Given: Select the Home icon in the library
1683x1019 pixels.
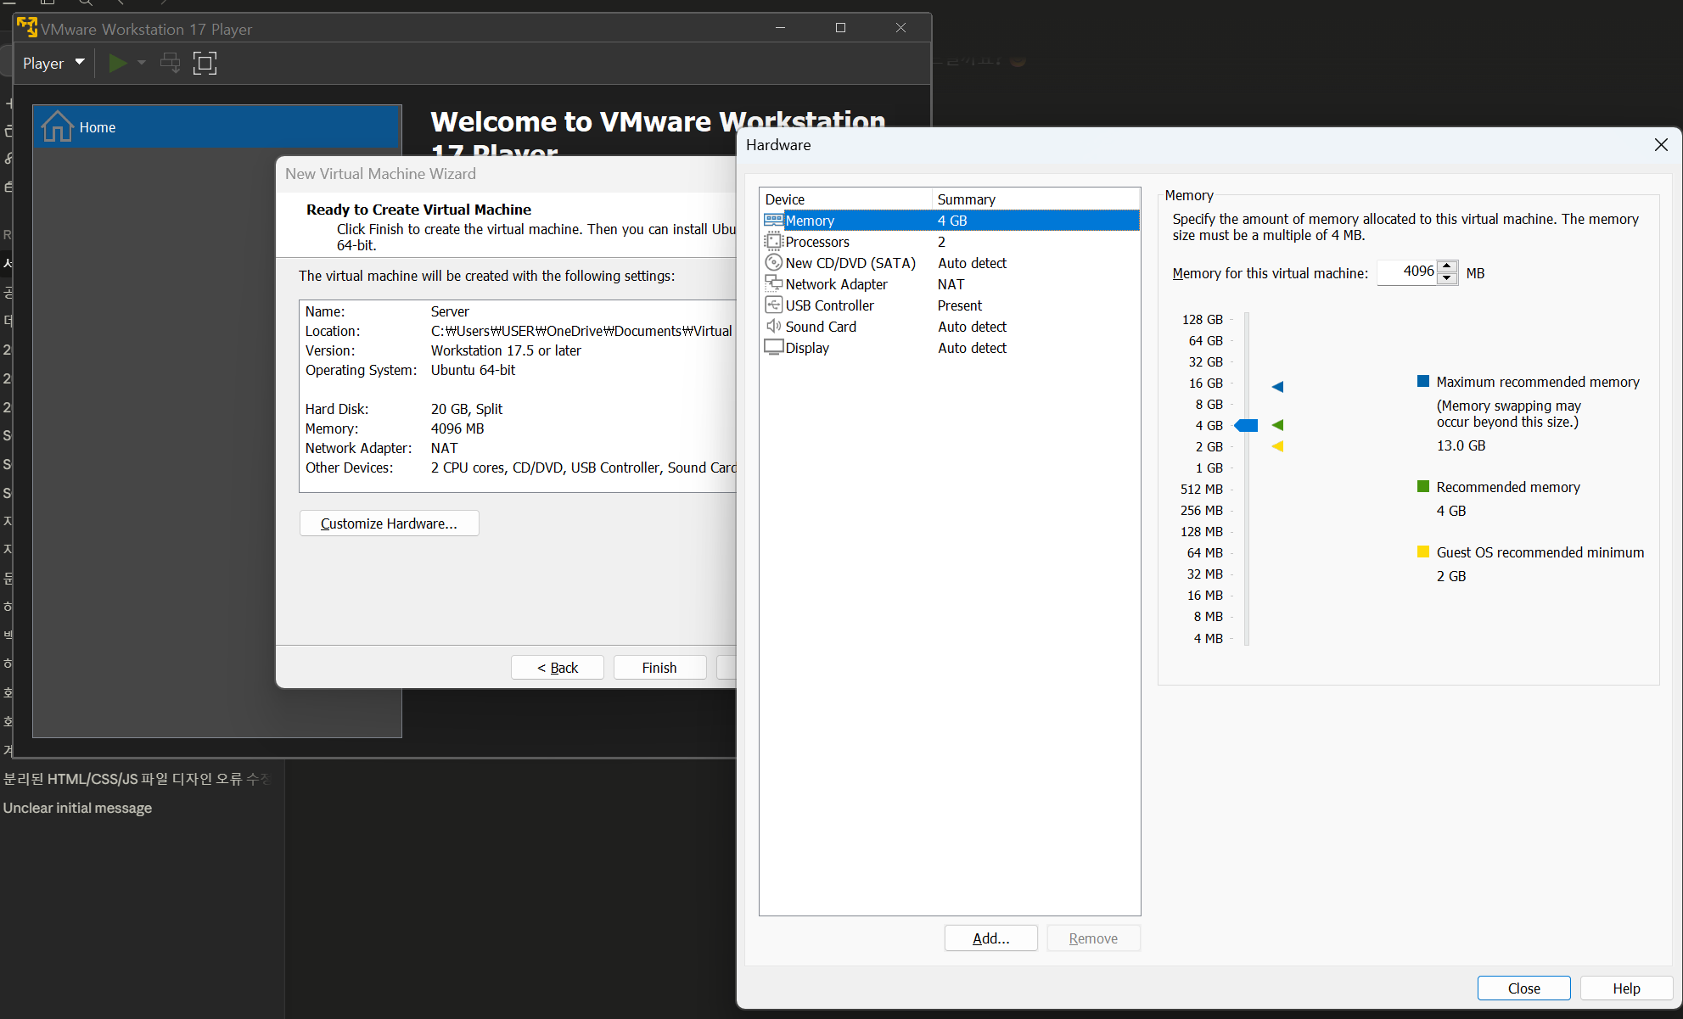Looking at the screenshot, I should click(x=57, y=126).
